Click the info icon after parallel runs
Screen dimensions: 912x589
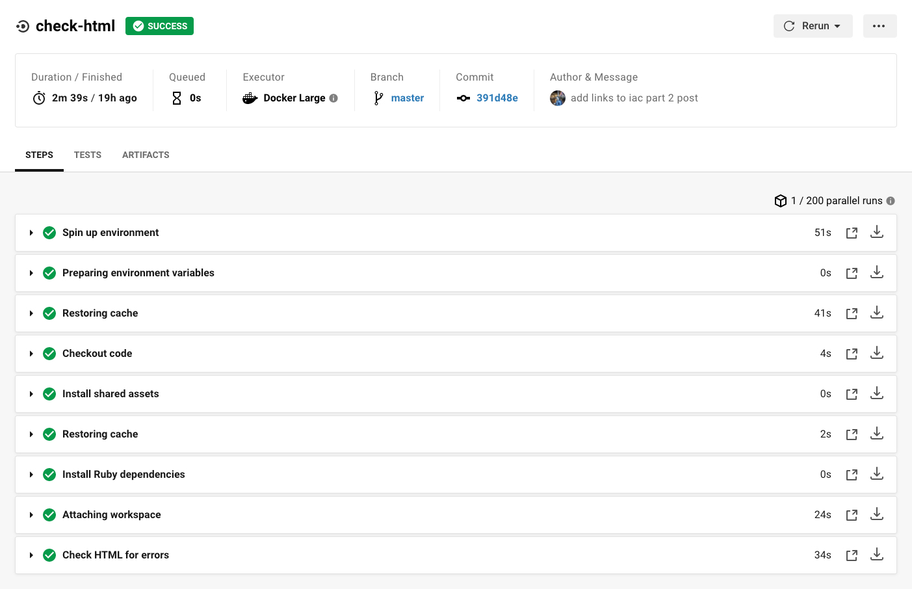coord(891,201)
